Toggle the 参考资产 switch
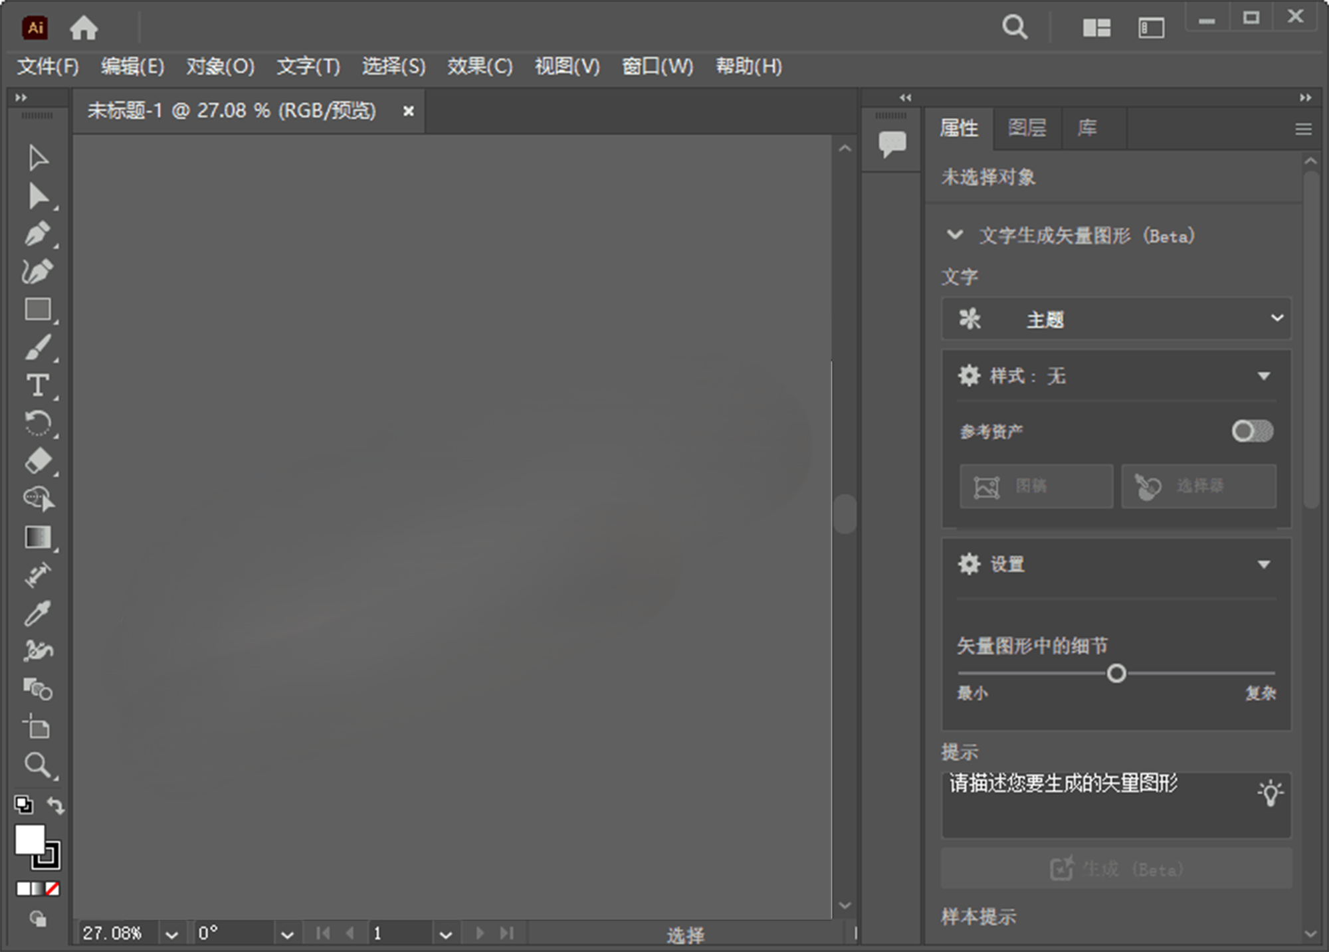The image size is (1329, 952). (x=1253, y=431)
